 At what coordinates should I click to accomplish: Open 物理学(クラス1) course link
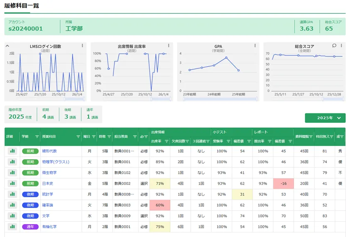[x=56, y=162]
